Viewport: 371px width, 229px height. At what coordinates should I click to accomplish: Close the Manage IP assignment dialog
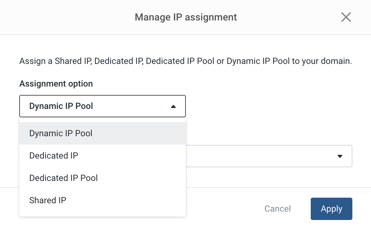pos(346,17)
